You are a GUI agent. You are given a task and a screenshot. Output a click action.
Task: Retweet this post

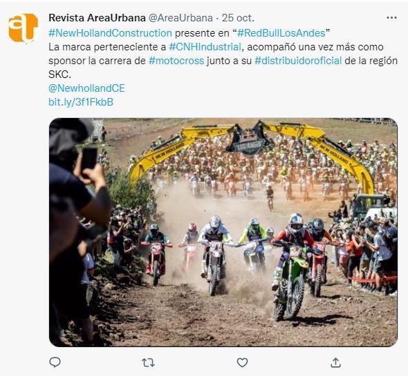point(148,362)
